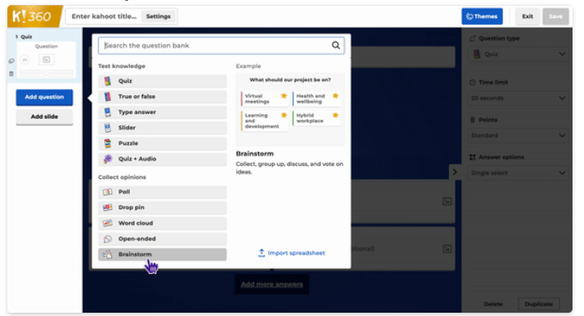Click the trash icon beside question thumbnail
Screen dimensions: 584x316
[x=11, y=74]
